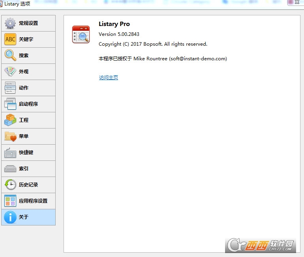304x257 pixels.
Task: Select the 启动程序 page
Action: 28,104
